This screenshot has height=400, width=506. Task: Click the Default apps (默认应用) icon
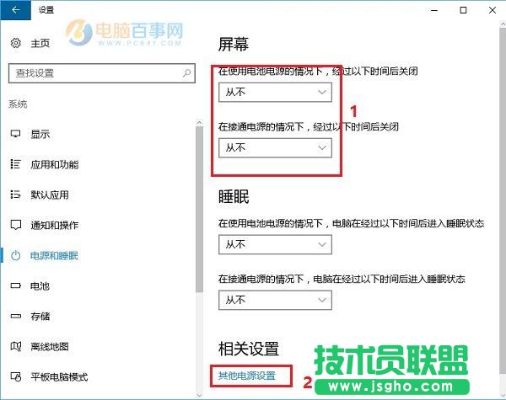[x=15, y=195]
